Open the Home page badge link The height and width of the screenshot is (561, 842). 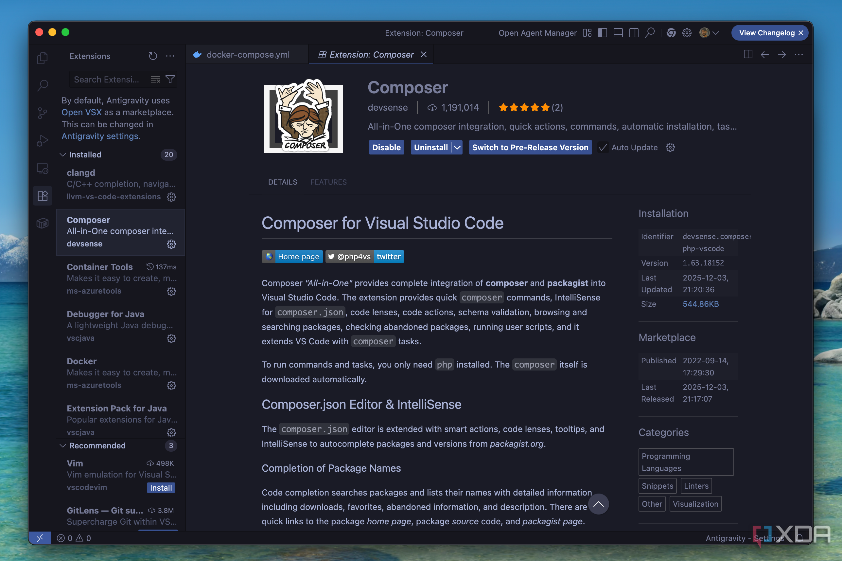292,257
